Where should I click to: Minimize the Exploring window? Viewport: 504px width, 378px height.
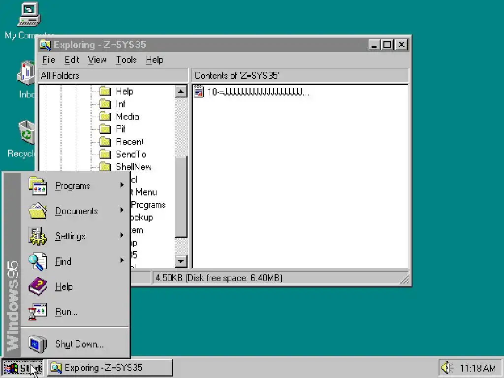(x=374, y=45)
